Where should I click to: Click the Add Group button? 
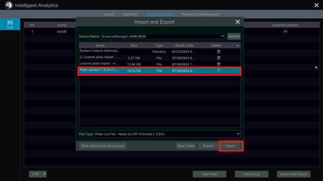(x=252, y=174)
